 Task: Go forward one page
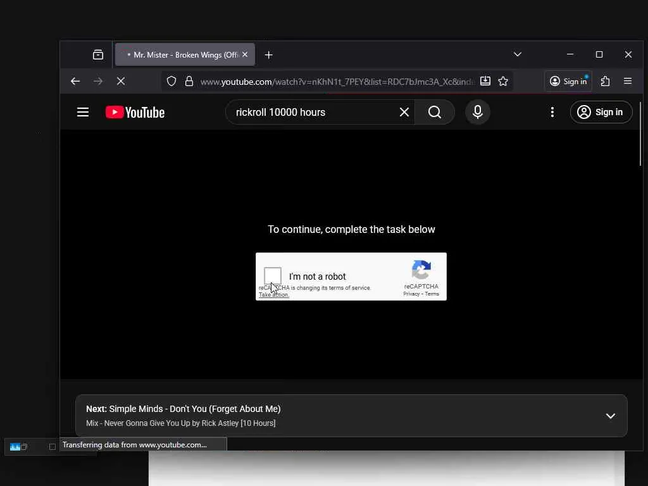click(98, 81)
